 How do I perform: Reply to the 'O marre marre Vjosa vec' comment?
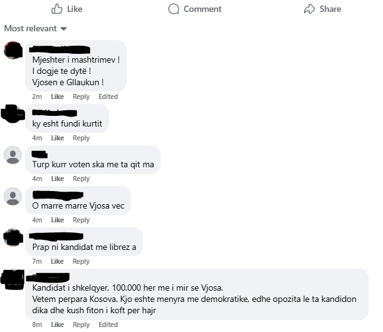[x=81, y=220]
